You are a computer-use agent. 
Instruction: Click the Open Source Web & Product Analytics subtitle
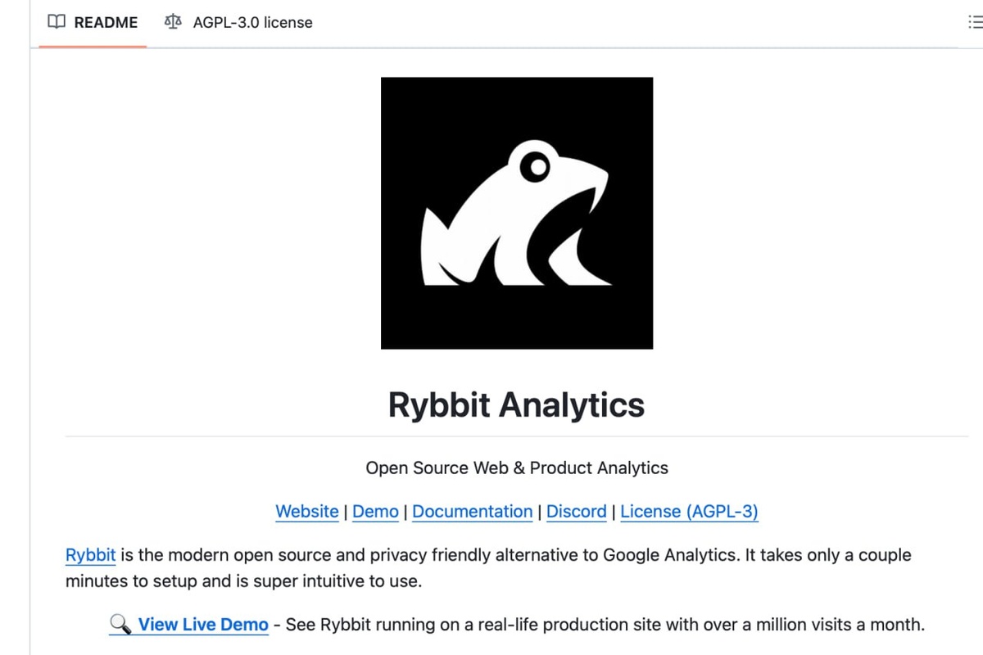click(x=517, y=468)
